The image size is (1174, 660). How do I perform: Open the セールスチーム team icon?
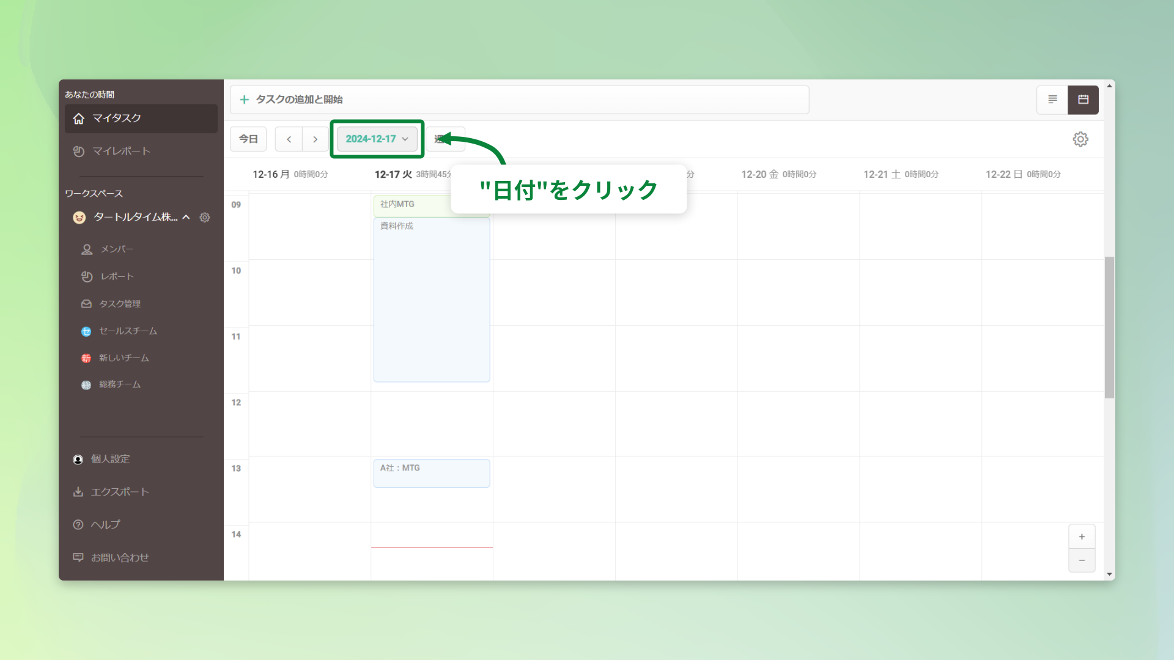pyautogui.click(x=86, y=331)
